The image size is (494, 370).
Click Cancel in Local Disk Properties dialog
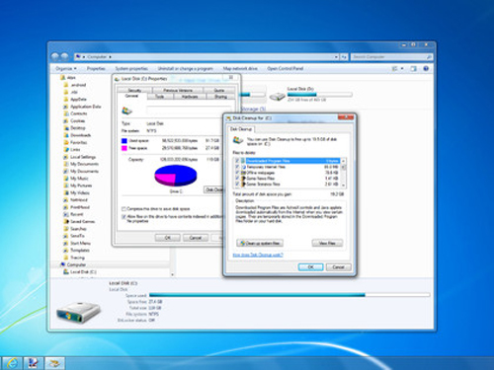[196, 238]
